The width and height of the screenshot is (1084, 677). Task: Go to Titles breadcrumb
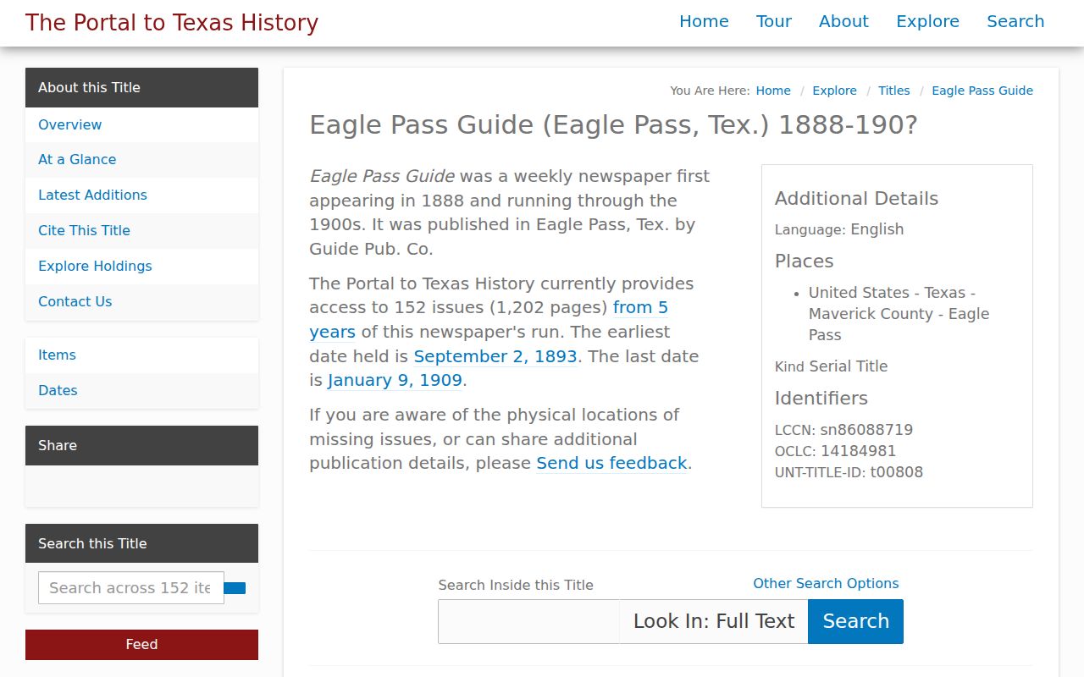(x=893, y=91)
